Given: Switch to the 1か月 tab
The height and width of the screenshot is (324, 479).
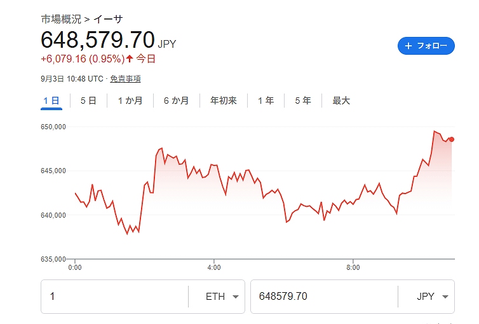Looking at the screenshot, I should pyautogui.click(x=130, y=101).
